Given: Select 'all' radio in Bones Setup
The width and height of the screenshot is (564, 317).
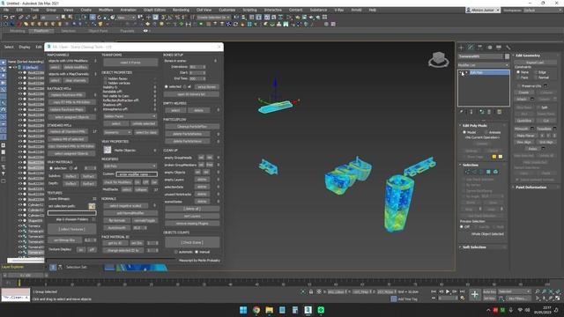Looking at the screenshot, I should tap(184, 87).
